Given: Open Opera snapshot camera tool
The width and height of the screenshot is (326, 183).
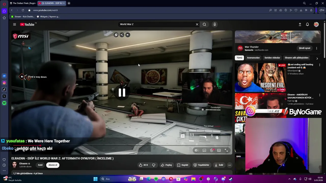Looking at the screenshot, I should [281, 10].
